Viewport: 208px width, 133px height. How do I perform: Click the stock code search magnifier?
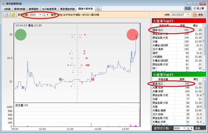click(44, 15)
